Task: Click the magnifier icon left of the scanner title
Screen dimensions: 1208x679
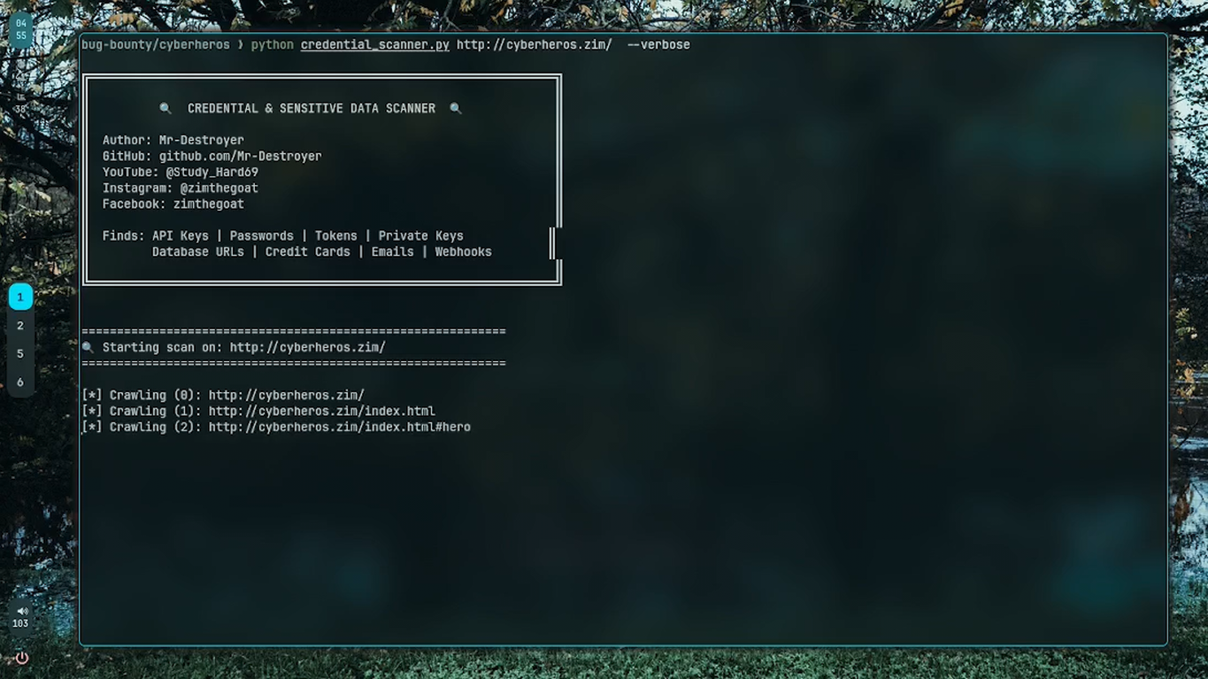Action: [165, 108]
